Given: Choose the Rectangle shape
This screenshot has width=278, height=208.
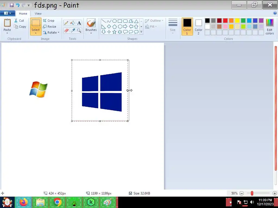Looking at the screenshot, I should [x=120, y=21].
